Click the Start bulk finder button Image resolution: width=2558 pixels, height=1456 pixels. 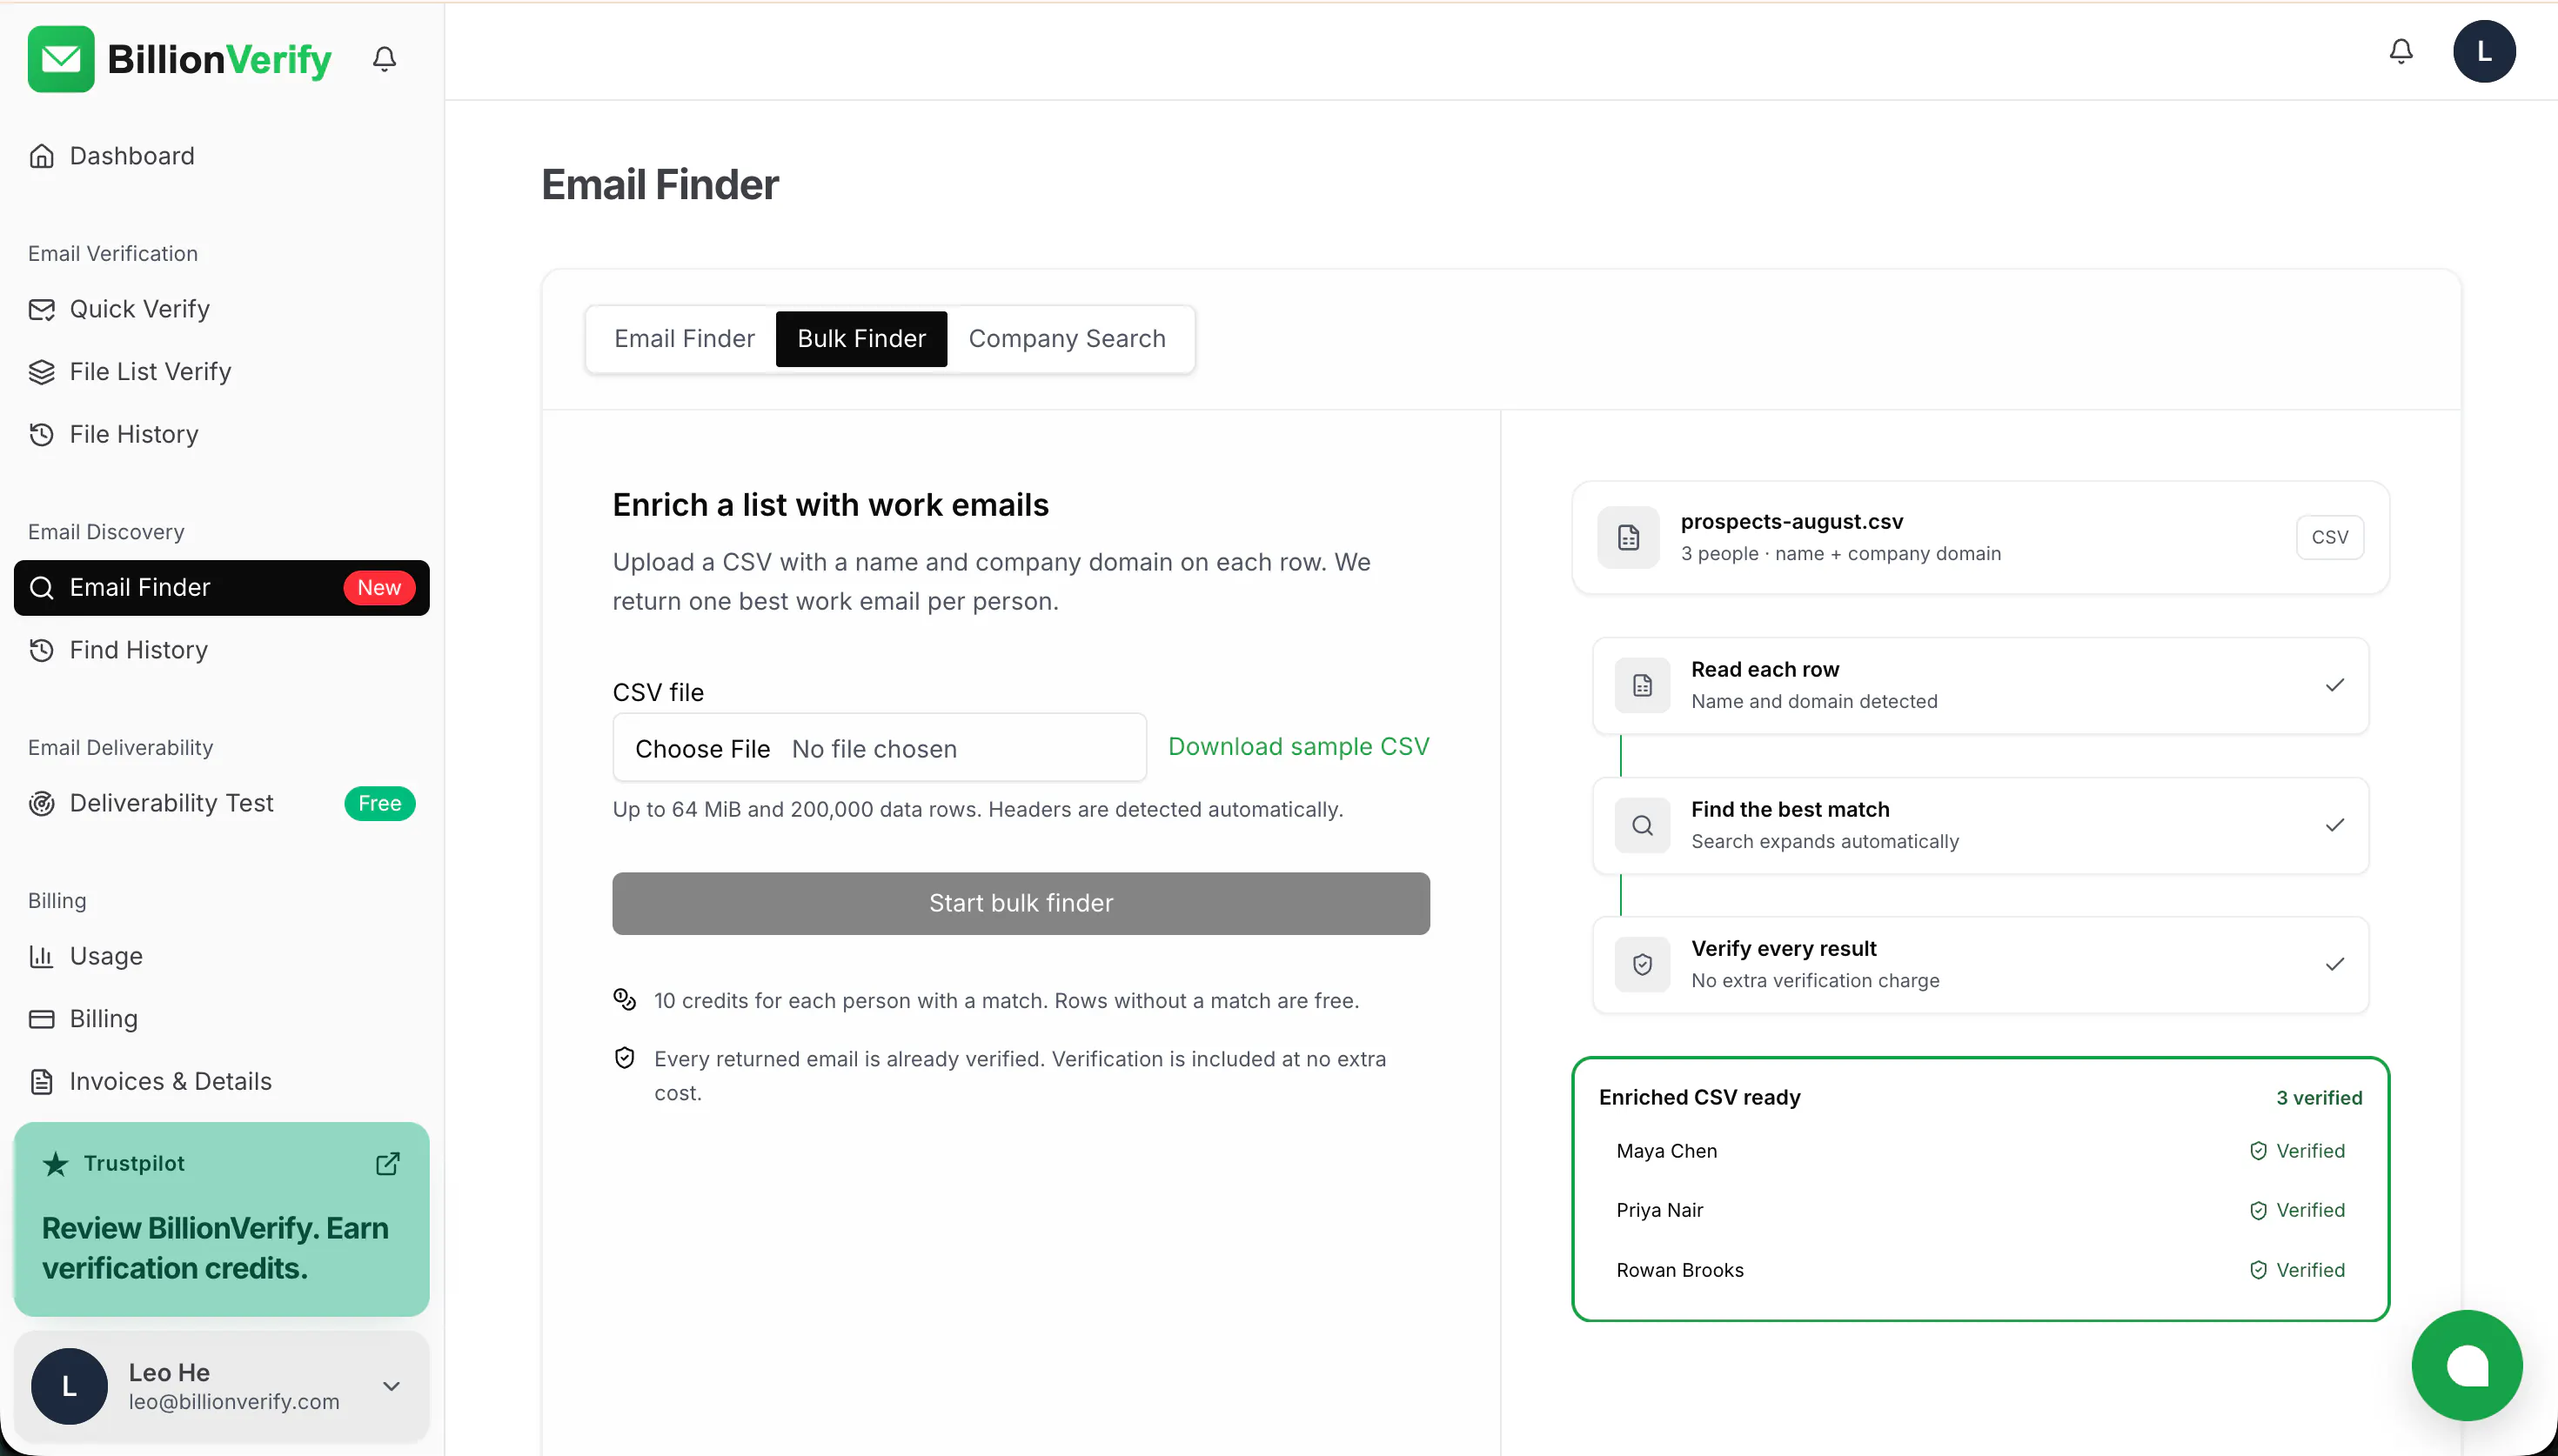pyautogui.click(x=1021, y=903)
